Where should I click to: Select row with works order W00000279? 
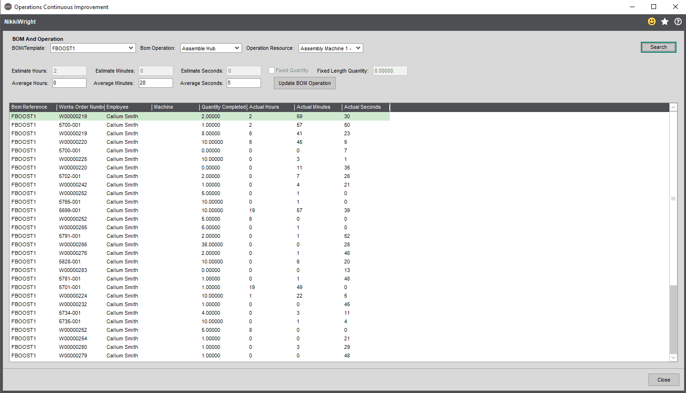click(x=200, y=356)
